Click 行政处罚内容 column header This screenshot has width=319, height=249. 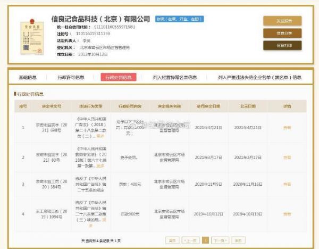130,106
